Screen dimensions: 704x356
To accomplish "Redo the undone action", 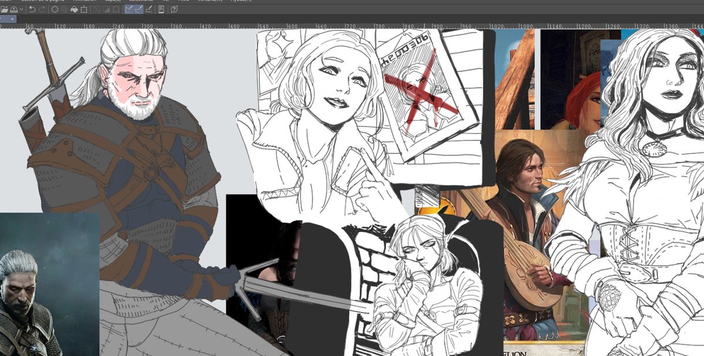I will [x=42, y=9].
